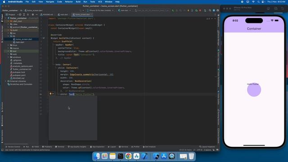
Task: Switch to the main.dart editor tab
Action: 63,14
